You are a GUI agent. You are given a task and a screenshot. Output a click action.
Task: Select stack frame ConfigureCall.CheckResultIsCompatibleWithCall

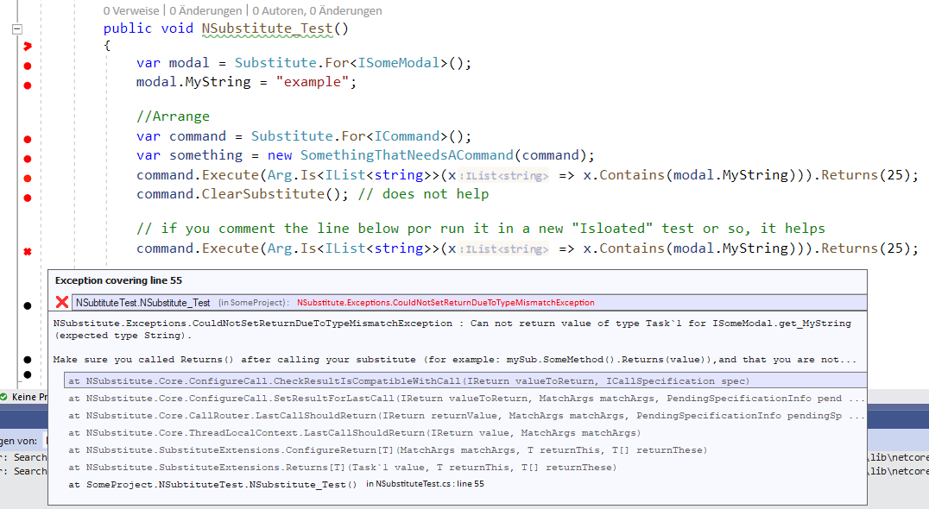click(x=465, y=380)
